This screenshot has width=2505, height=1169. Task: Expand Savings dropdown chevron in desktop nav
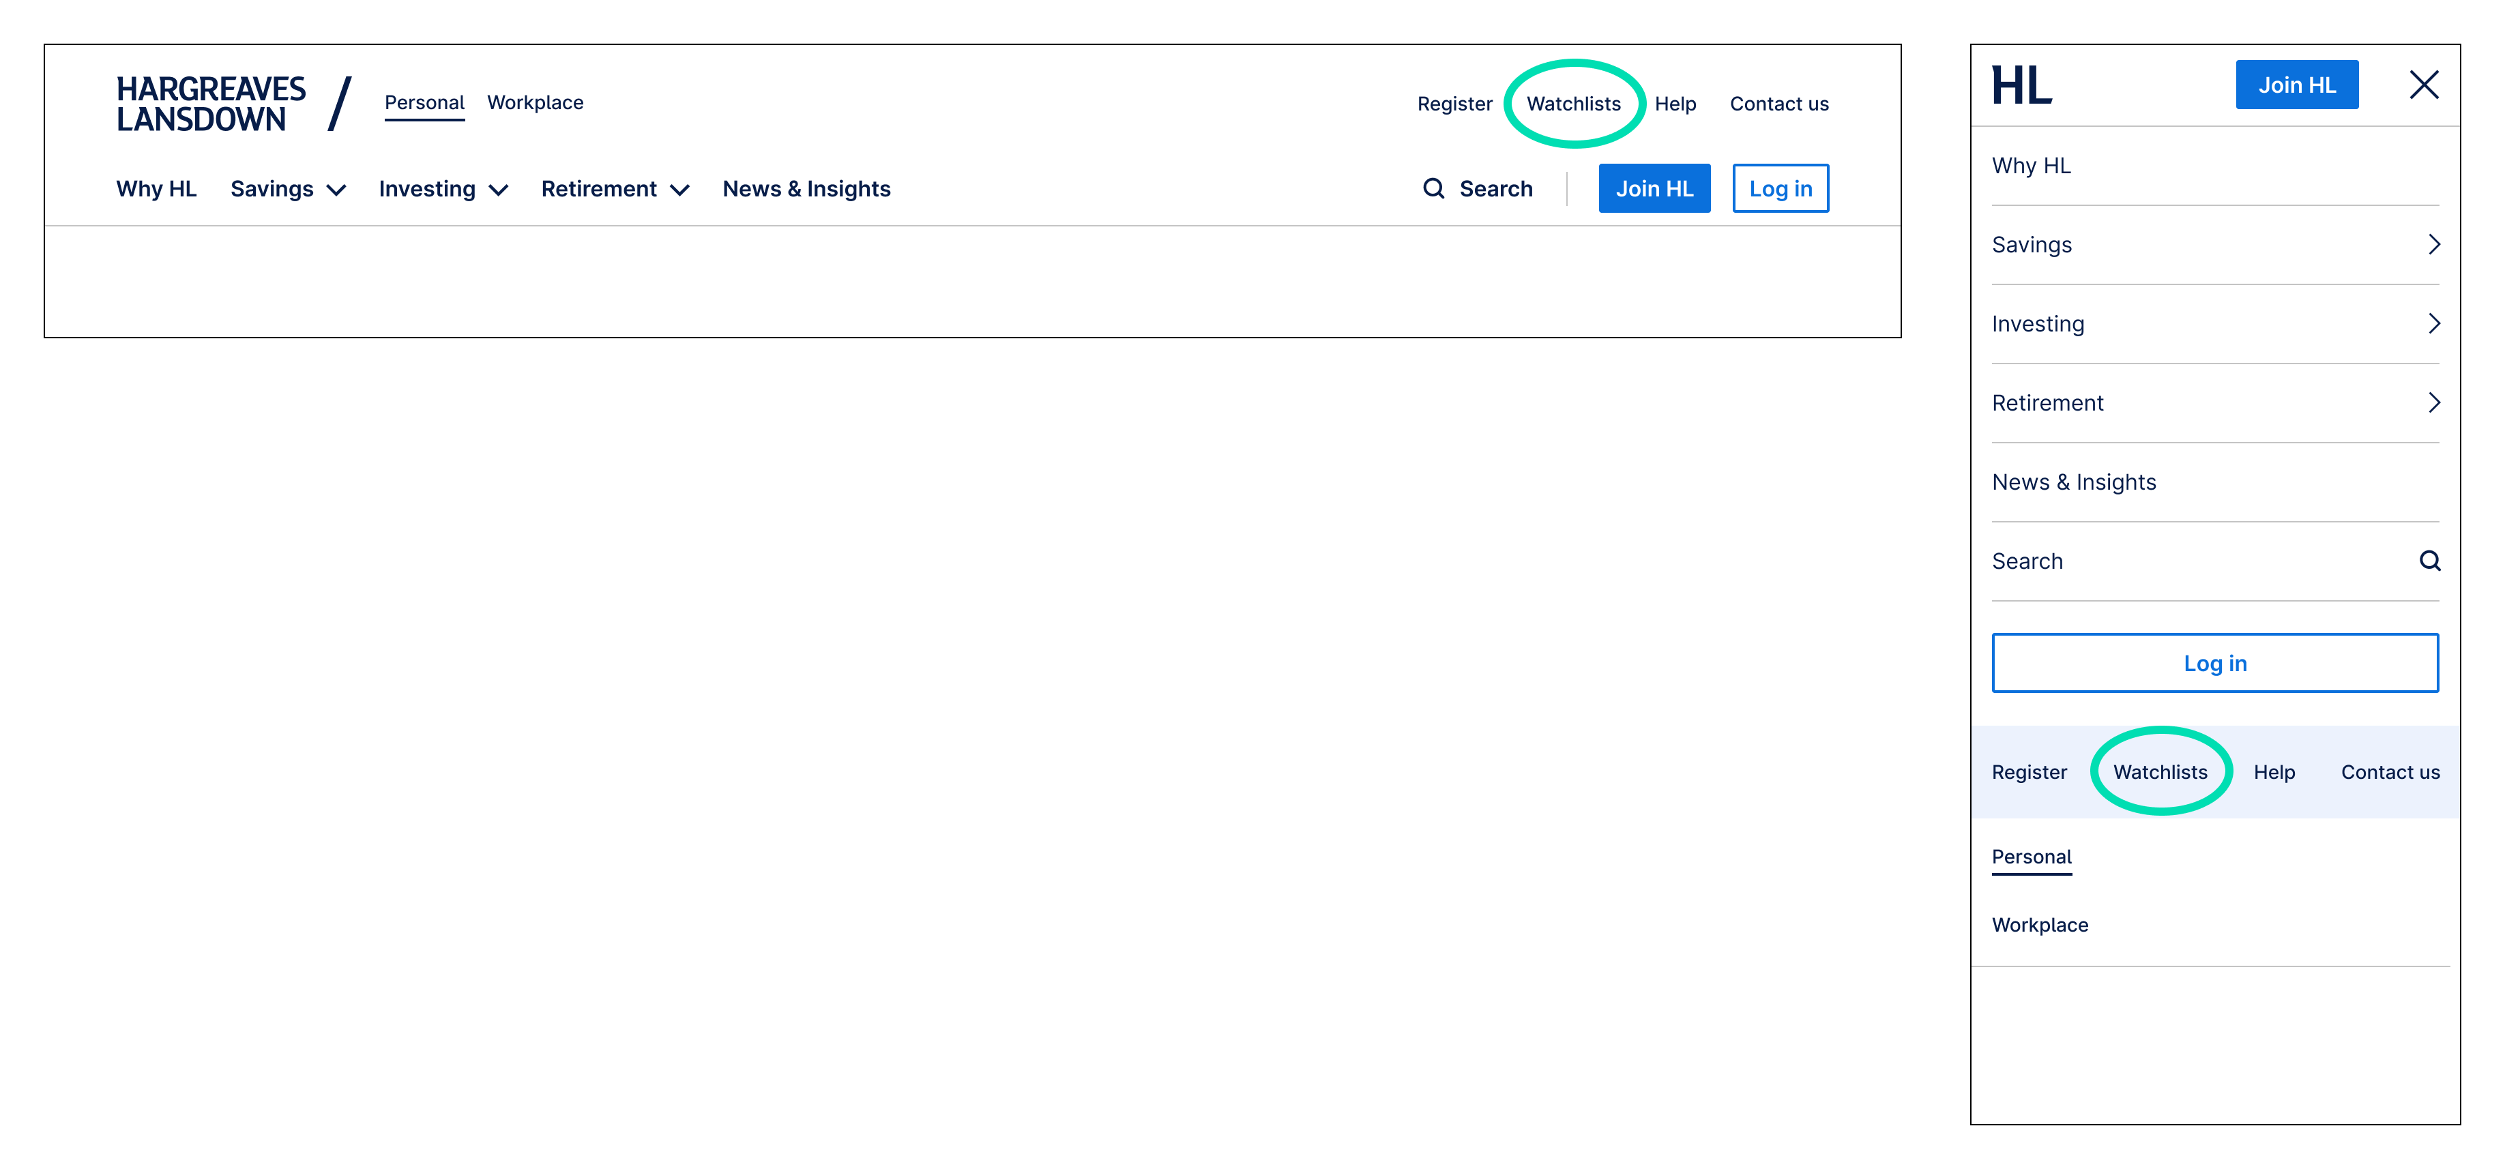(x=336, y=190)
